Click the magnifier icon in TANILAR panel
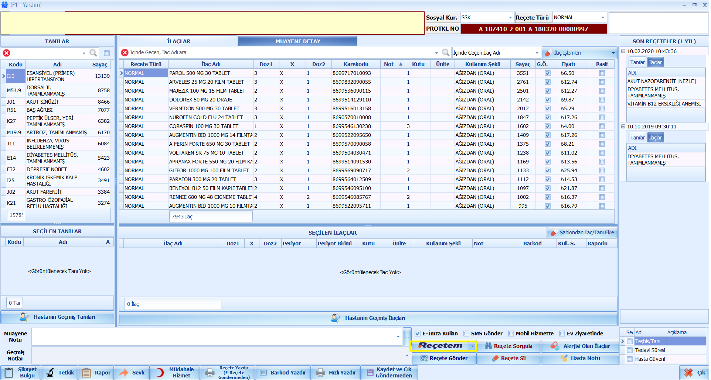Screen dimensions: 711x380 coord(93,53)
